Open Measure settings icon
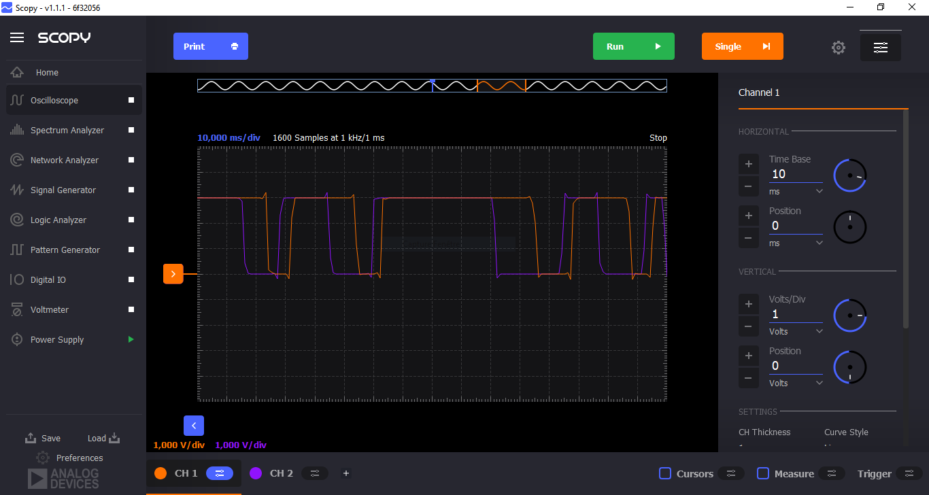The height and width of the screenshot is (495, 929). (x=832, y=473)
